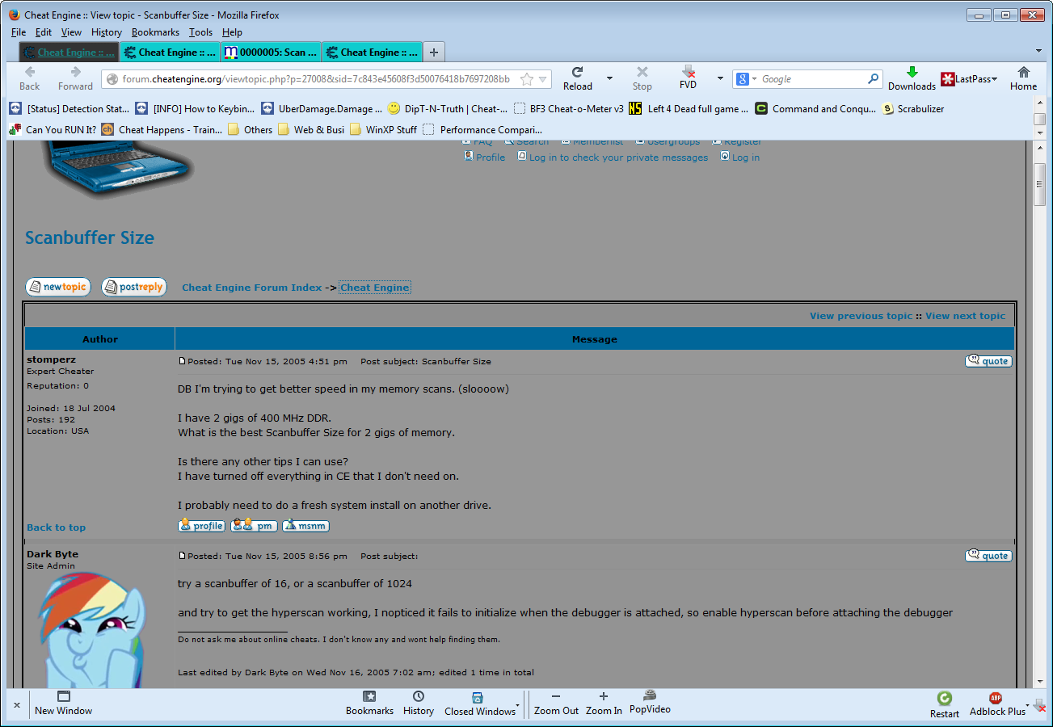Viewport: 1053px width, 727px height.
Task: Open the Profile link in the forum header
Action: click(x=491, y=158)
